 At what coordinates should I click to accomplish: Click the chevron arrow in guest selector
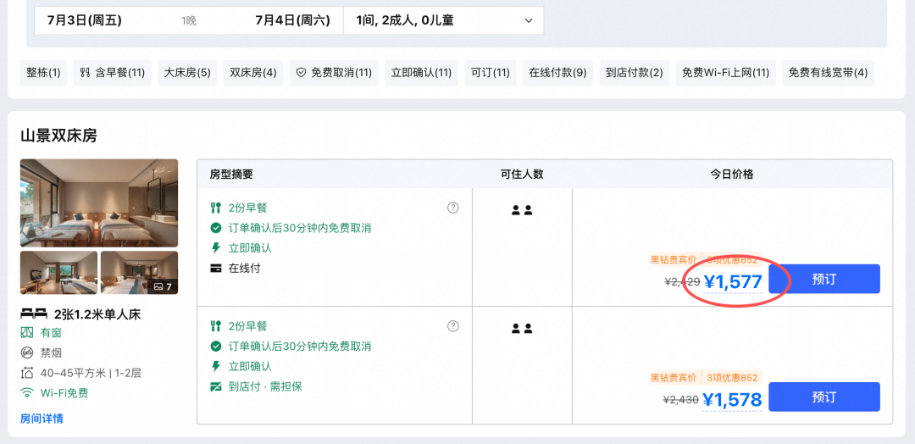528,21
